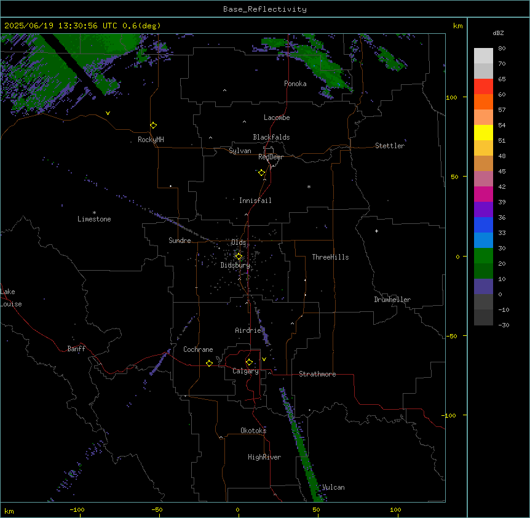
Task: Select the pink 45-42 dBZ color swatch
Action: (x=483, y=179)
